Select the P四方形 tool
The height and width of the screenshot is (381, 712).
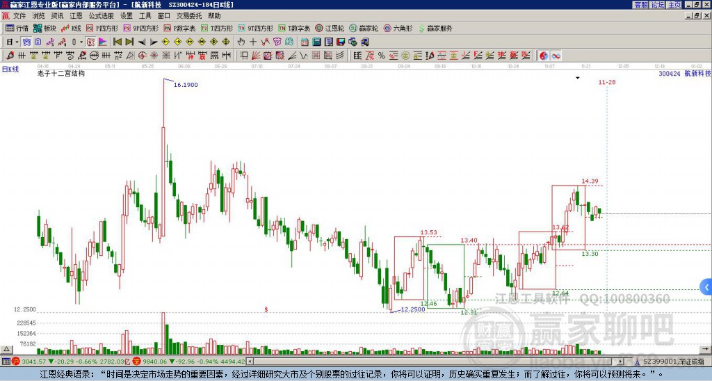102,29
